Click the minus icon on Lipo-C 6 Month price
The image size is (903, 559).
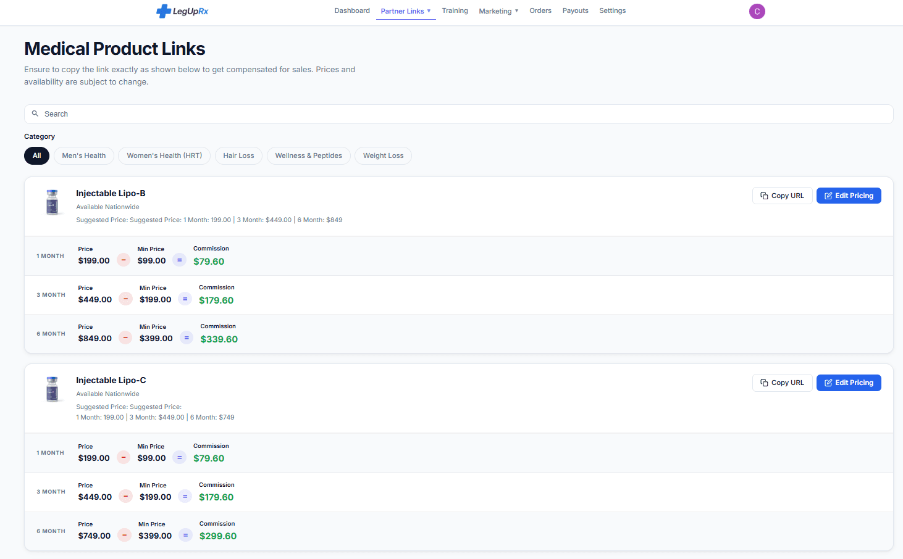pyautogui.click(x=124, y=535)
